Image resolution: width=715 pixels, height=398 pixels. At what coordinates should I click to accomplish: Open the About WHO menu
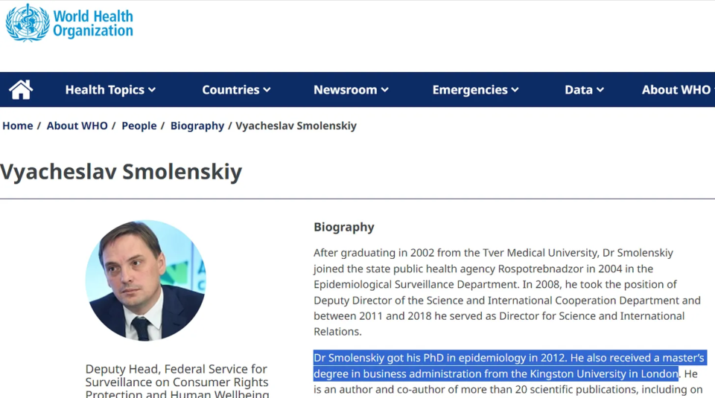click(x=676, y=90)
